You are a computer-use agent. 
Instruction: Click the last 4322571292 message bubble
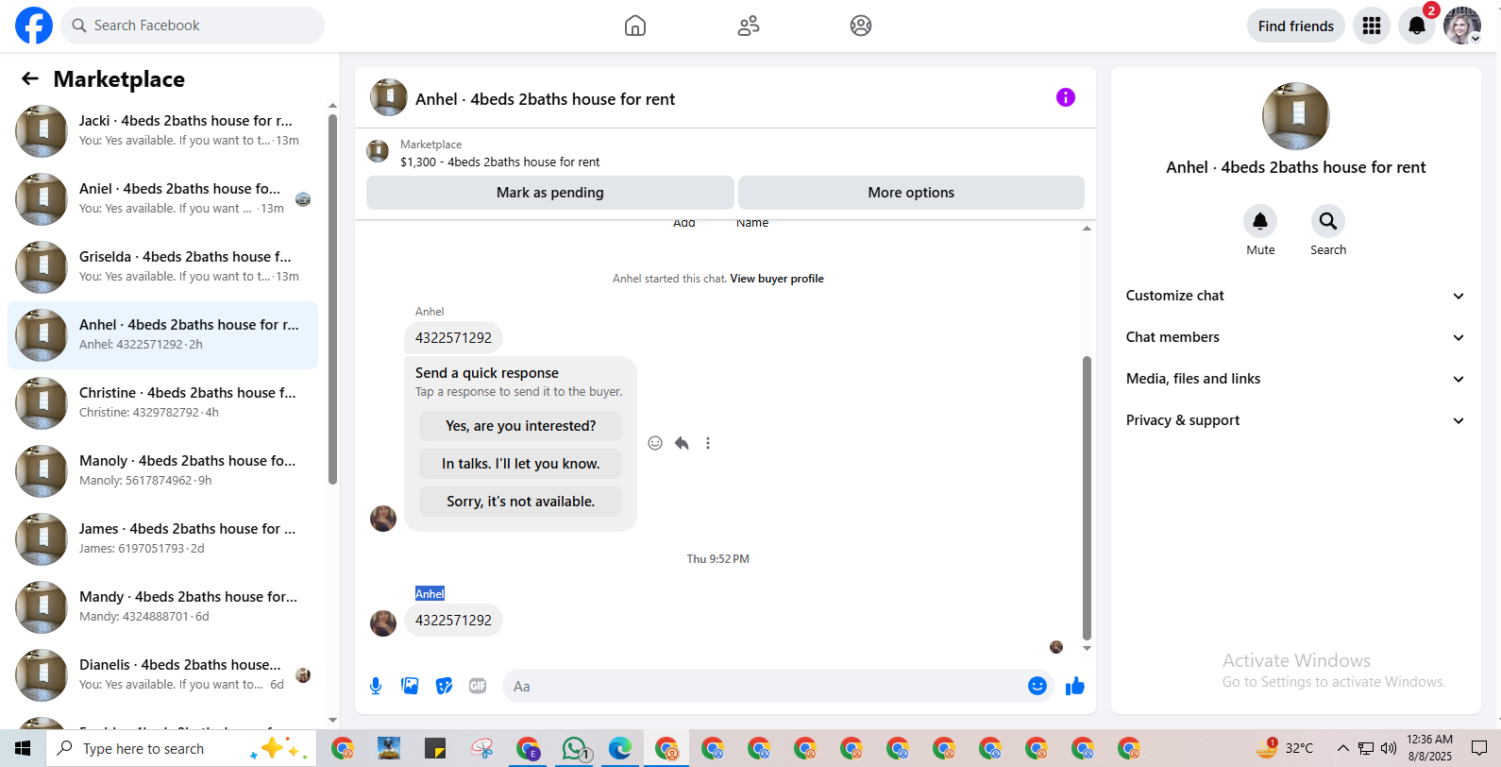click(453, 621)
